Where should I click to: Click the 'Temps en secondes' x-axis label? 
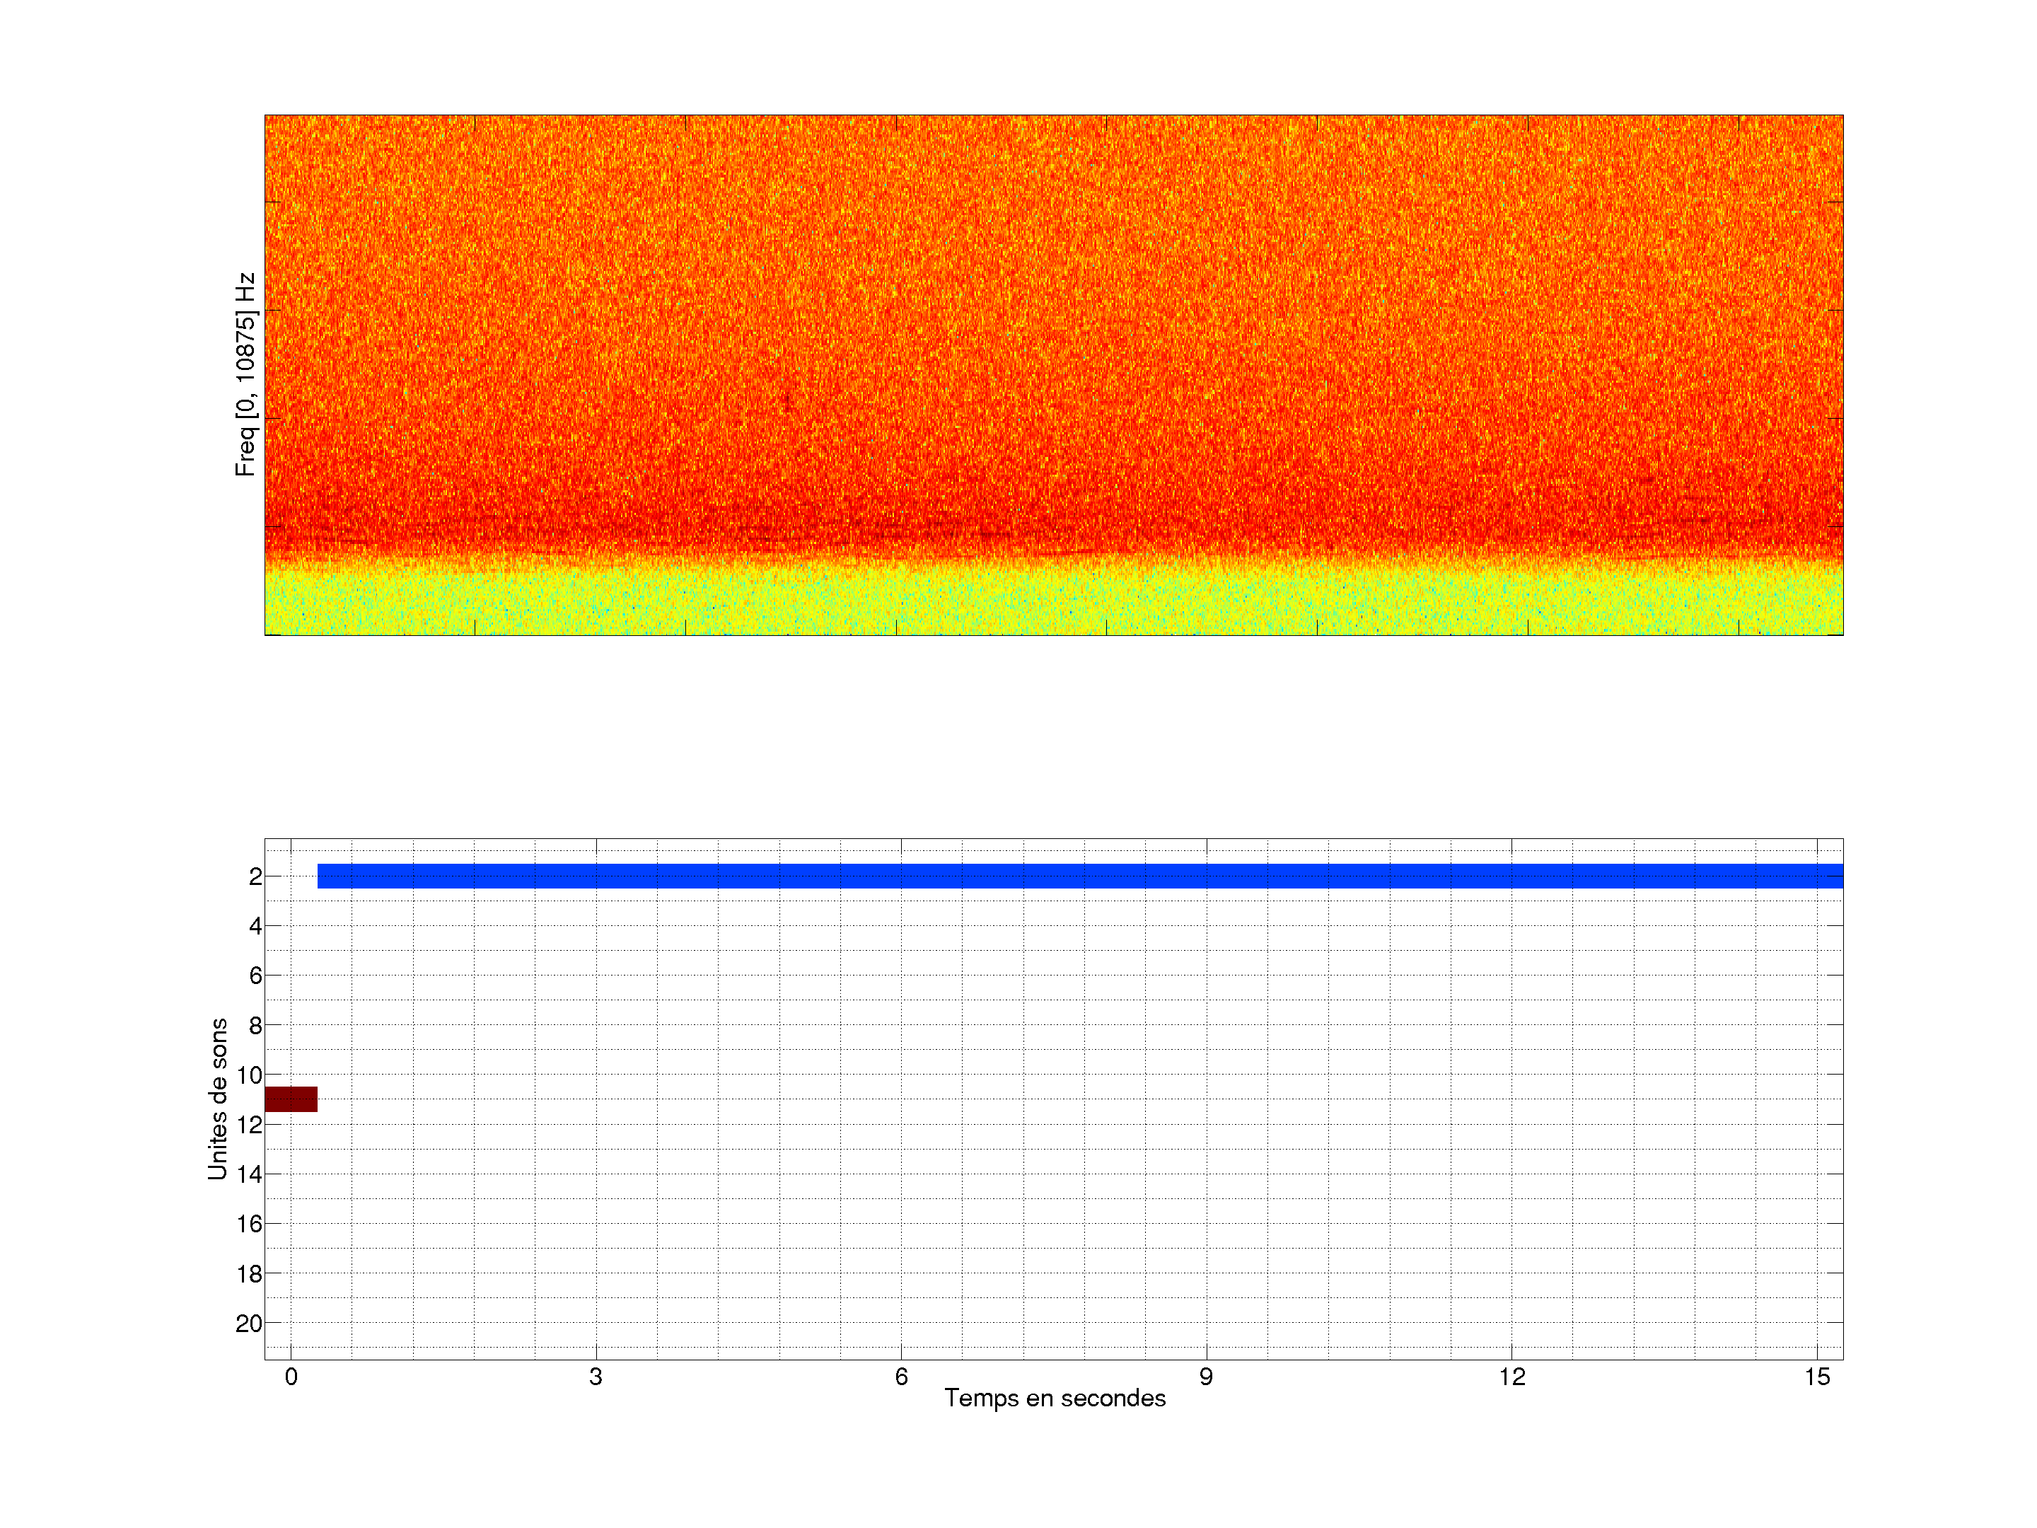click(x=1055, y=1398)
